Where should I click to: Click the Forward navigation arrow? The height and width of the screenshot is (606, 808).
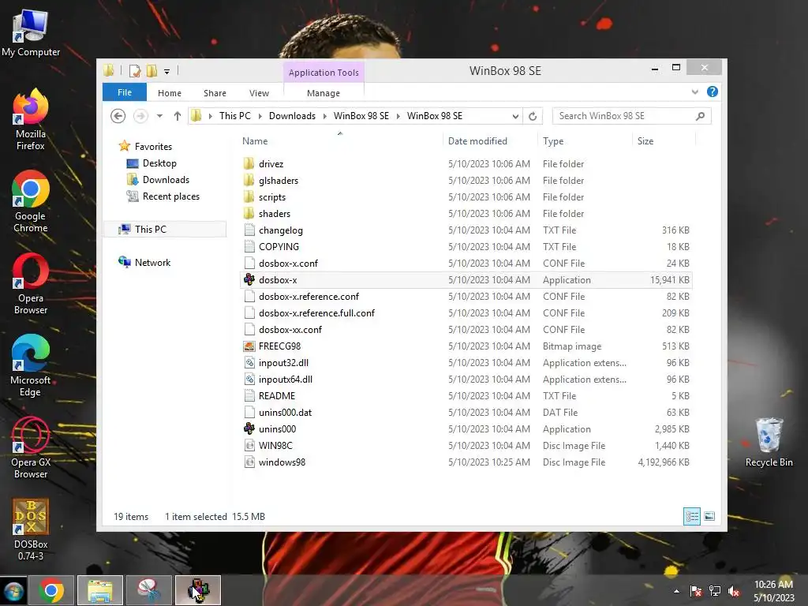click(x=140, y=116)
